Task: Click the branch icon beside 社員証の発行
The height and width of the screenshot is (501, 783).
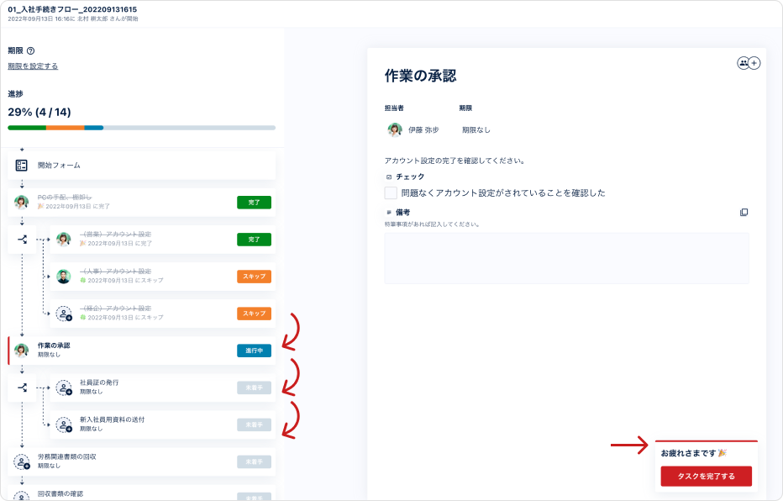Action: click(x=22, y=388)
